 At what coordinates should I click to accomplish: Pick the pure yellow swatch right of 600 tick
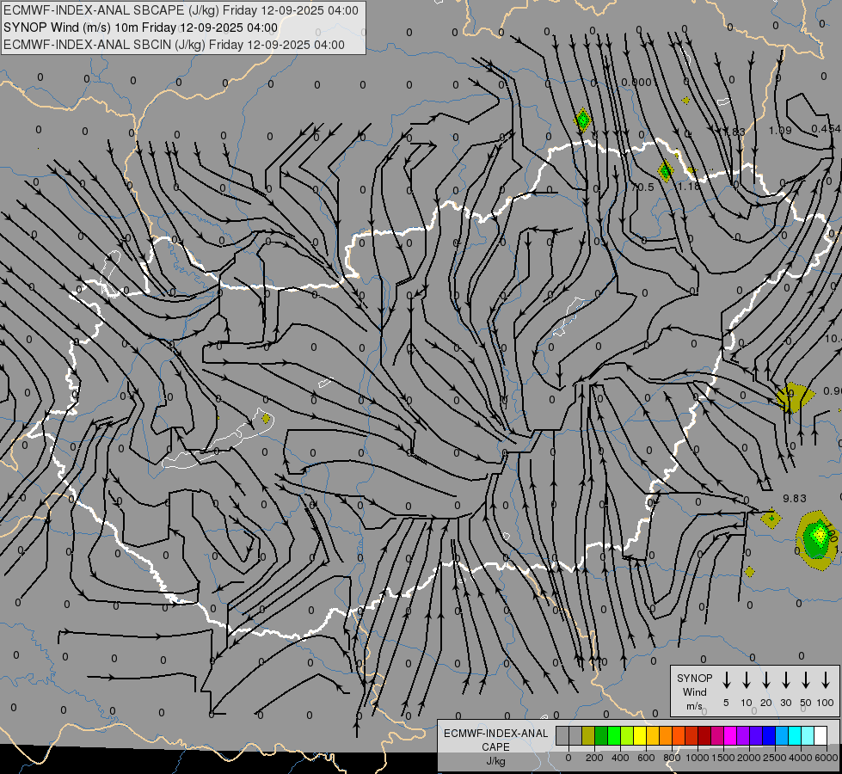click(640, 735)
